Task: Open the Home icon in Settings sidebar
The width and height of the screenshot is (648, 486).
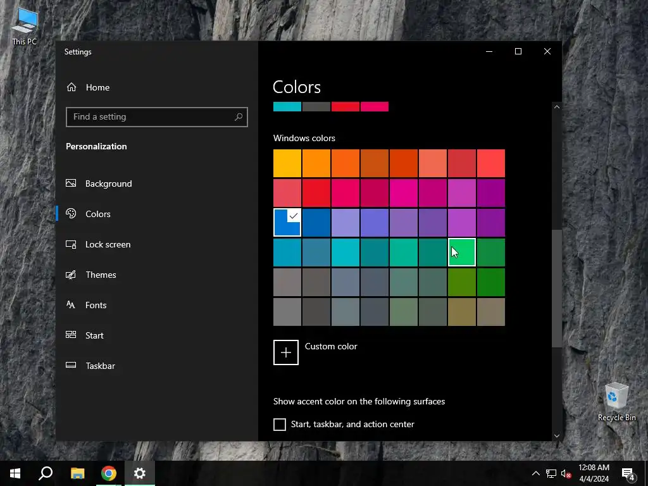Action: point(72,87)
